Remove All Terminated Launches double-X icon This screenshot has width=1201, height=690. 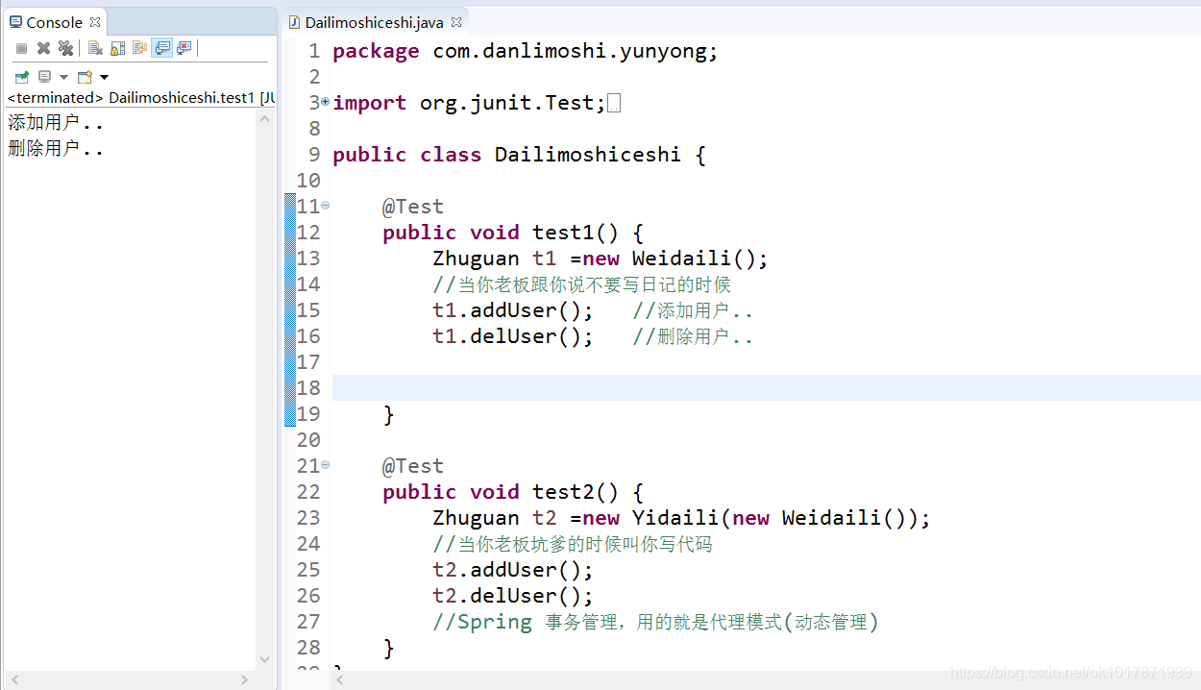click(x=65, y=48)
